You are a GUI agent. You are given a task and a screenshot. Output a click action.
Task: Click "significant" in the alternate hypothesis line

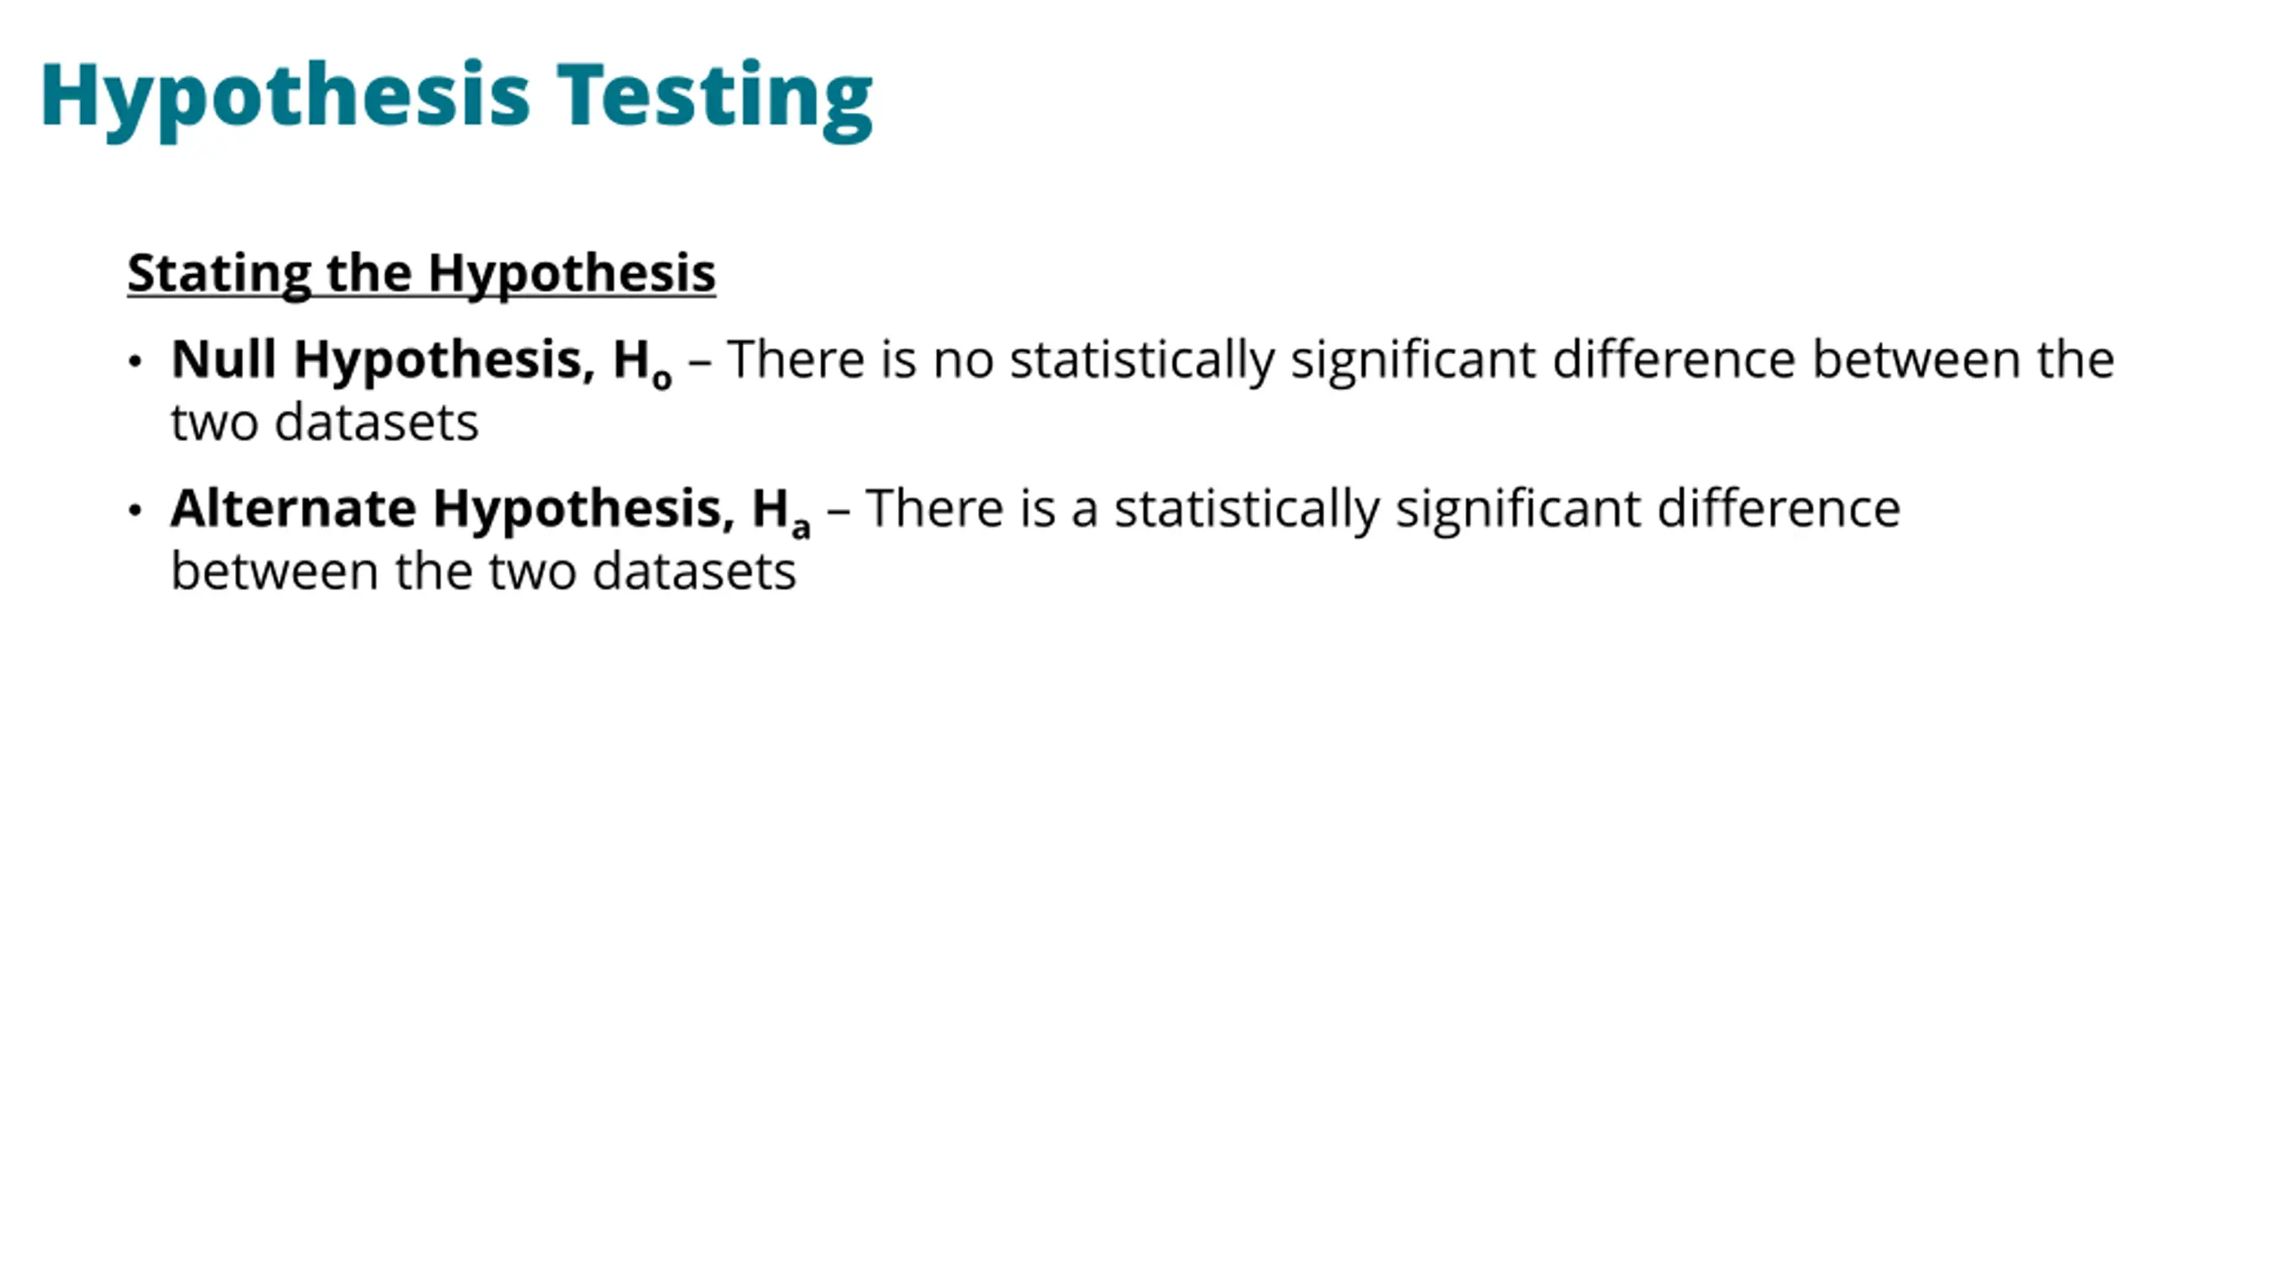click(1517, 508)
